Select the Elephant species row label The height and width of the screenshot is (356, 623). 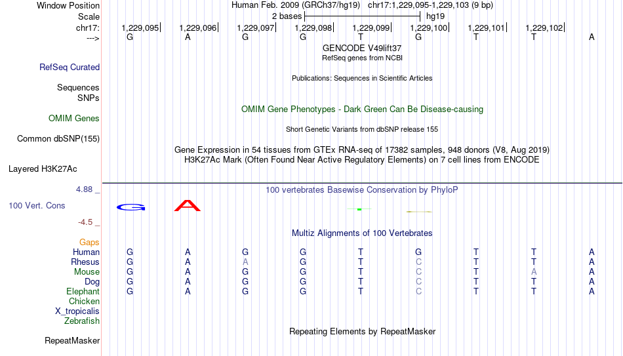tap(83, 291)
